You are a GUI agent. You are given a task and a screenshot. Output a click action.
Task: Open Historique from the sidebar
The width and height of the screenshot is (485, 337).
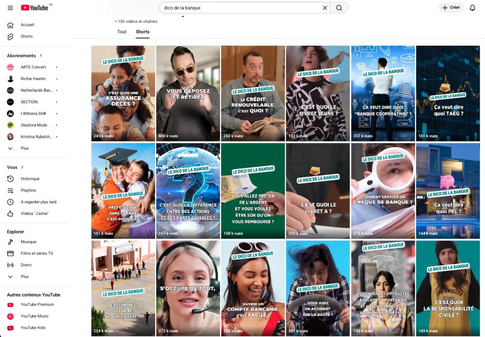click(30, 179)
